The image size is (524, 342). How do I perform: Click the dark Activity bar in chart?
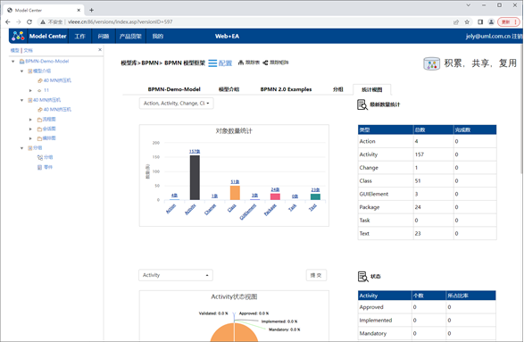[x=195, y=178]
